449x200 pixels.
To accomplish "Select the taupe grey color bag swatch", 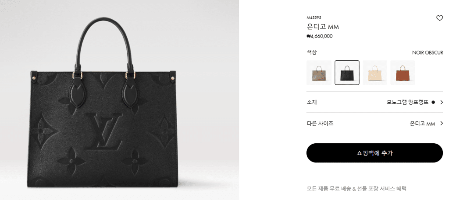I will pos(319,73).
